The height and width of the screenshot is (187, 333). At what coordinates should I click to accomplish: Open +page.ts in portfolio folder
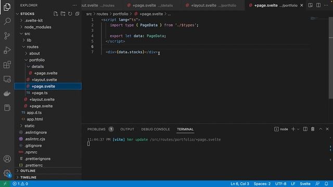click(x=40, y=93)
